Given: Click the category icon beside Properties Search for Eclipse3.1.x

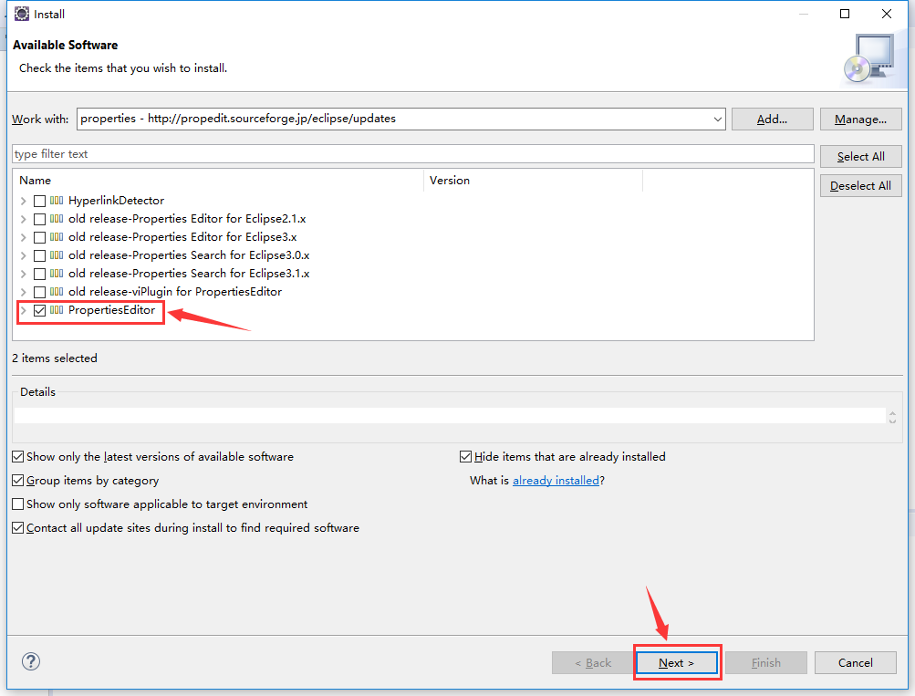Looking at the screenshot, I should click(x=57, y=274).
